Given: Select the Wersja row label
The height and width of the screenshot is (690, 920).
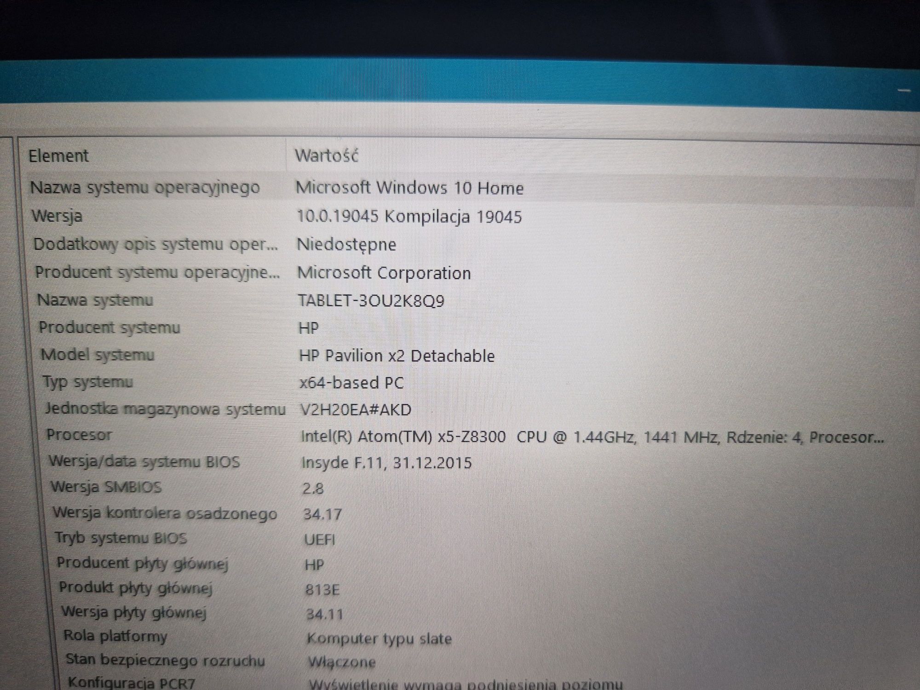Looking at the screenshot, I should point(57,216).
